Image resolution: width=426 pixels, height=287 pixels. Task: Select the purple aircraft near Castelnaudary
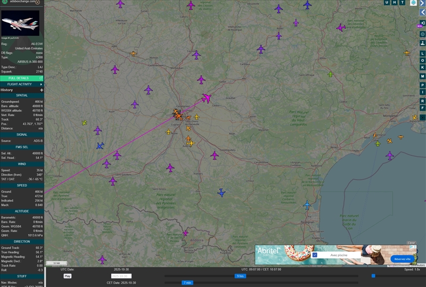[x=215, y=155]
